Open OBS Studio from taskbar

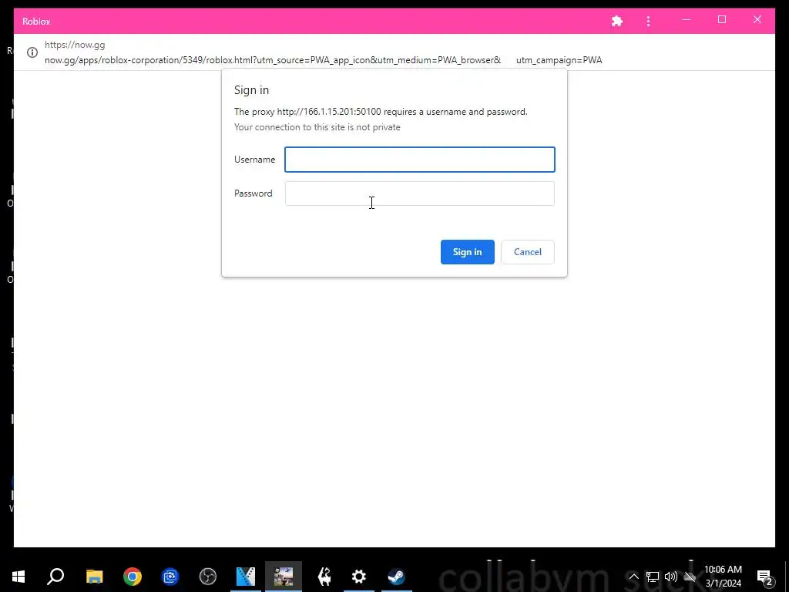click(x=208, y=577)
